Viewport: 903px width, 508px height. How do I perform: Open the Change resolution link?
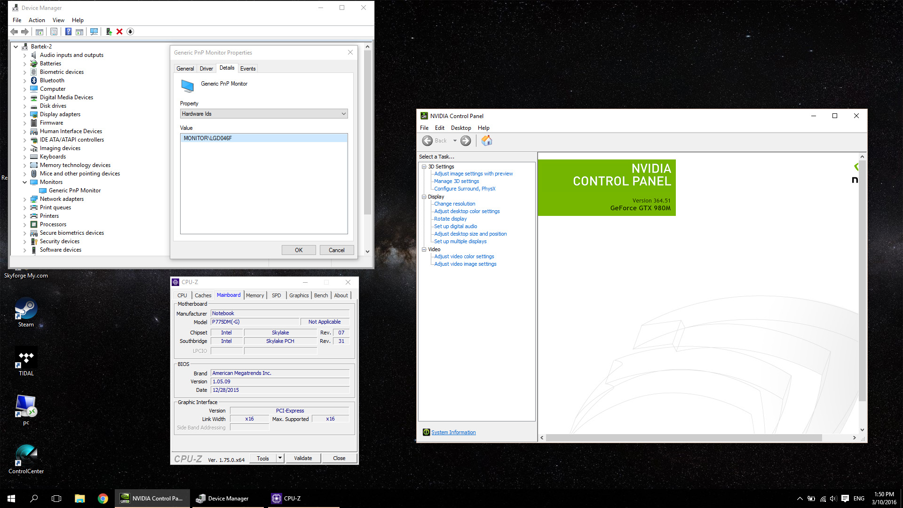tap(454, 204)
